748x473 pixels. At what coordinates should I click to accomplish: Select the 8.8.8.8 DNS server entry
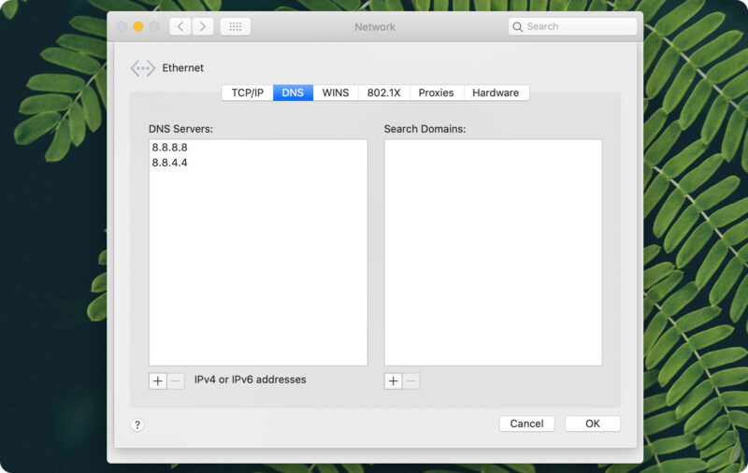pos(170,148)
